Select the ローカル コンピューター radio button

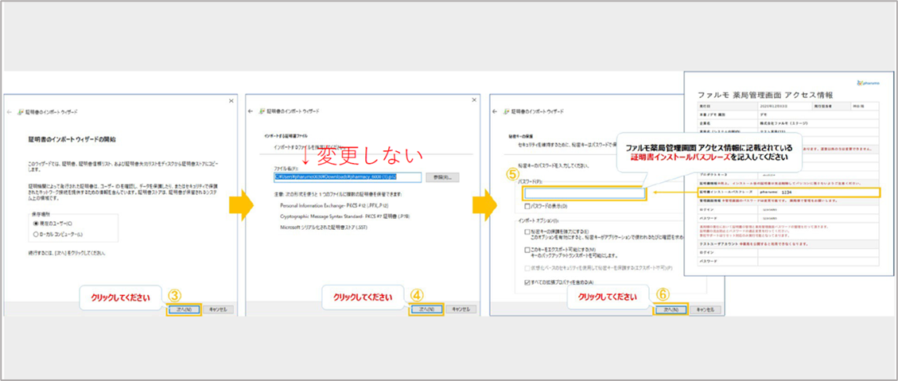coord(35,234)
